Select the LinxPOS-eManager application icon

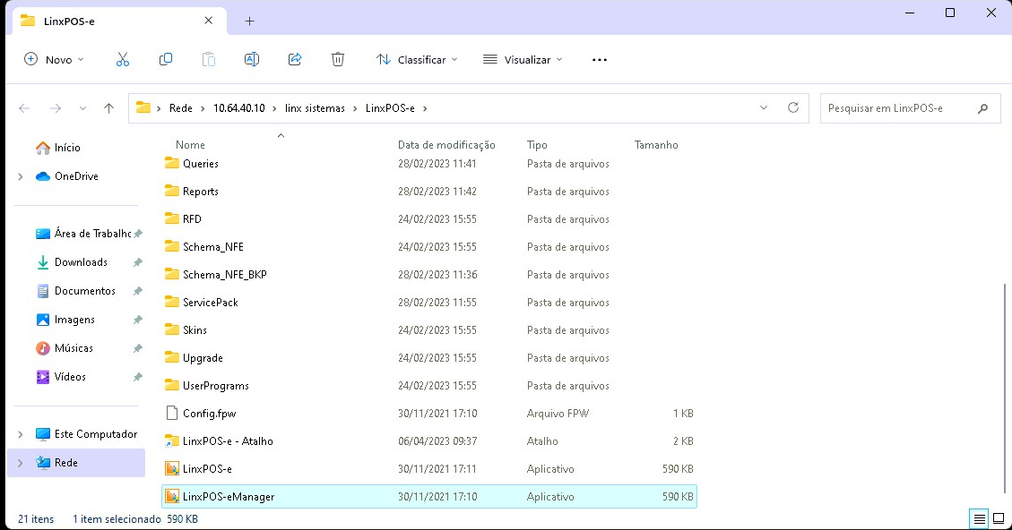click(172, 497)
